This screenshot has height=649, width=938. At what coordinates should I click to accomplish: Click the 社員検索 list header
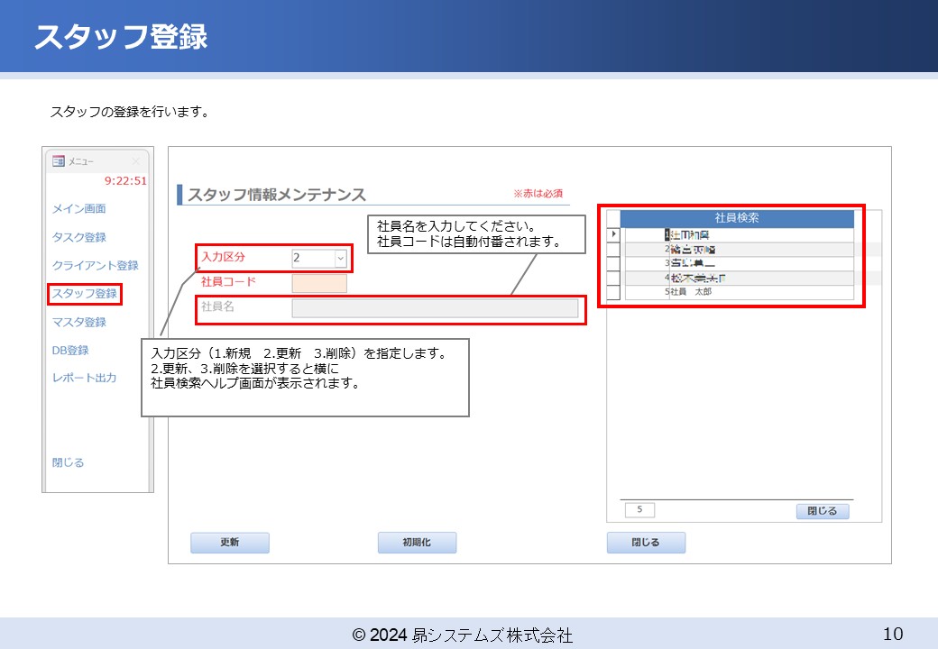736,218
